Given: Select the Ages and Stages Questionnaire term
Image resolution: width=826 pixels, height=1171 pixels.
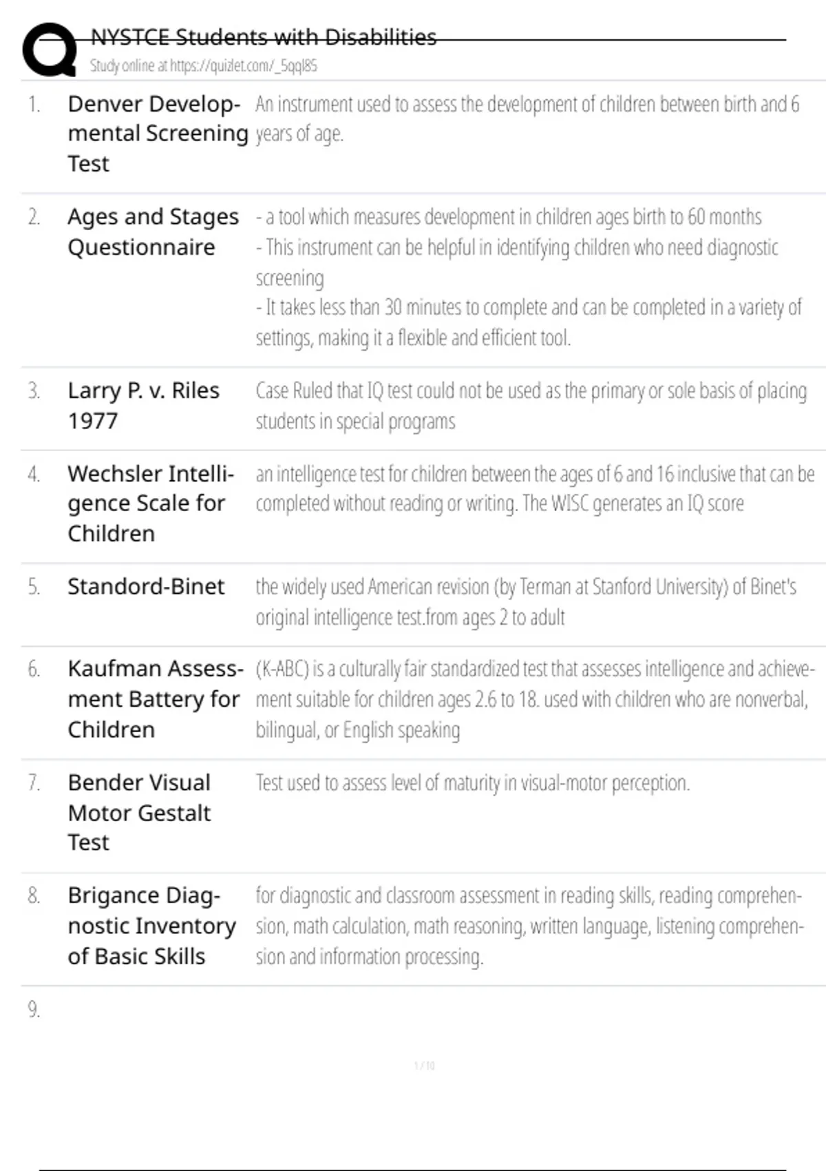Looking at the screenshot, I should (153, 231).
